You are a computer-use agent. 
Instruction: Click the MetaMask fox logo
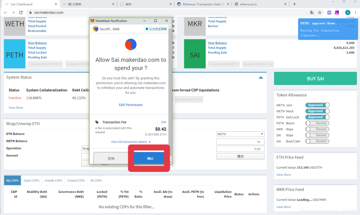[x=92, y=21]
